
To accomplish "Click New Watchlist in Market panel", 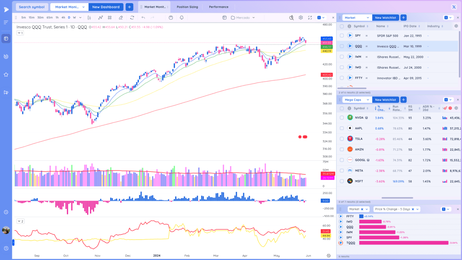I will (x=385, y=18).
